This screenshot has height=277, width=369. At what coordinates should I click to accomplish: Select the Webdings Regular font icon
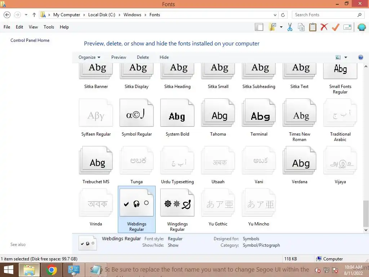tap(137, 203)
